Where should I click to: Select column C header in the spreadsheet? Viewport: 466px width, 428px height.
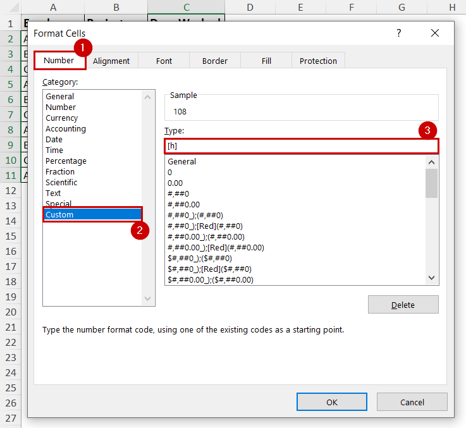[187, 7]
